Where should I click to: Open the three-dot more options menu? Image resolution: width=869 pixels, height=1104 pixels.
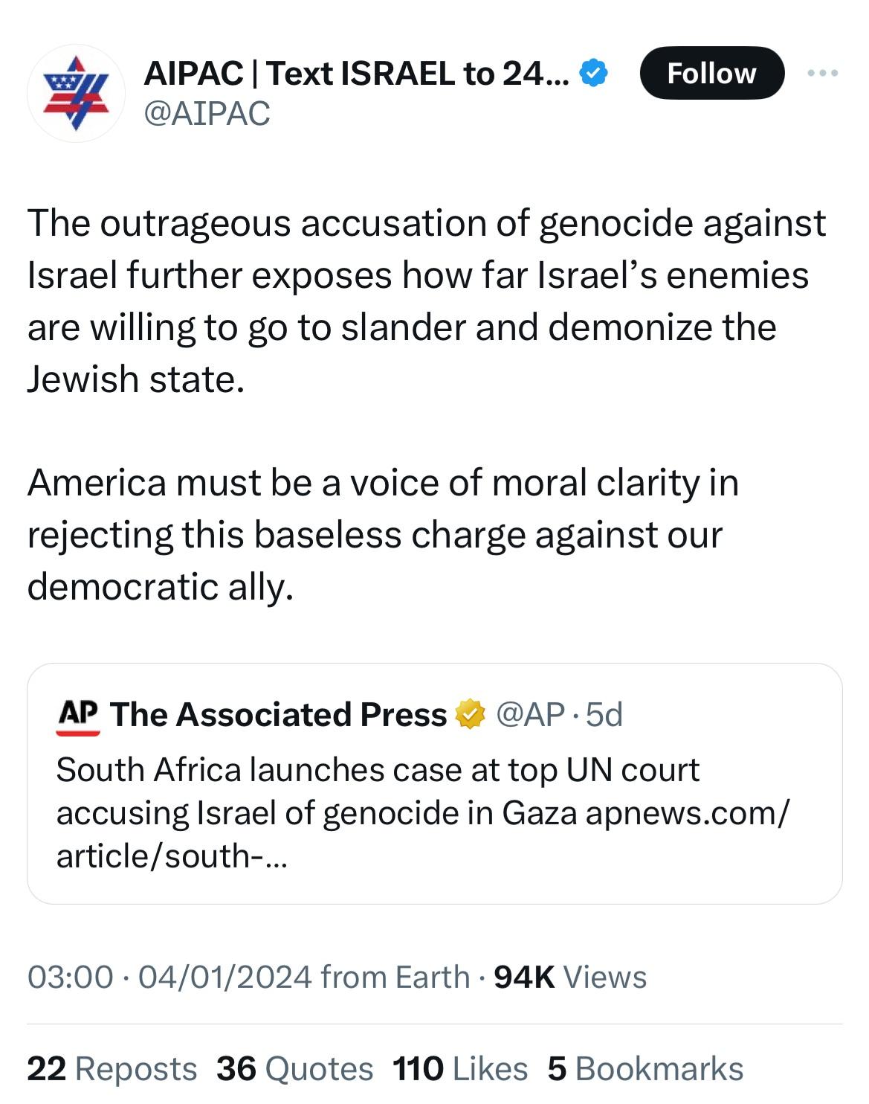coord(823,73)
